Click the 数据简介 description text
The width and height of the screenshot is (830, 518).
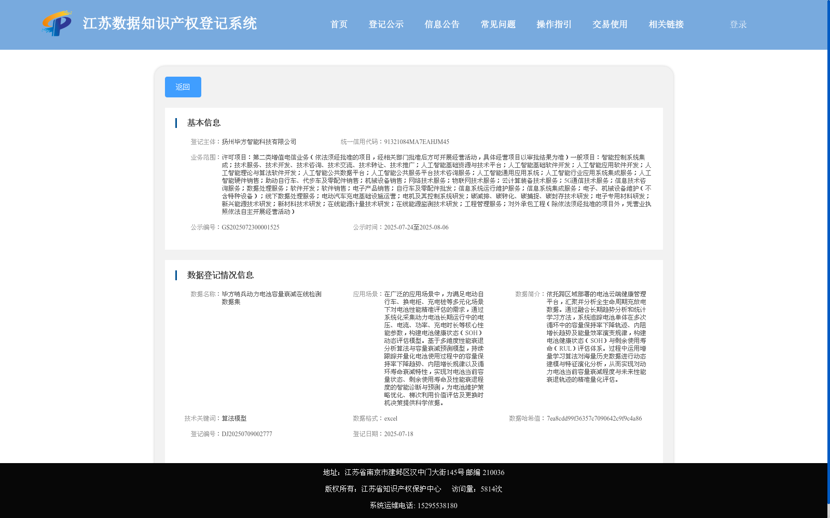tap(597, 337)
